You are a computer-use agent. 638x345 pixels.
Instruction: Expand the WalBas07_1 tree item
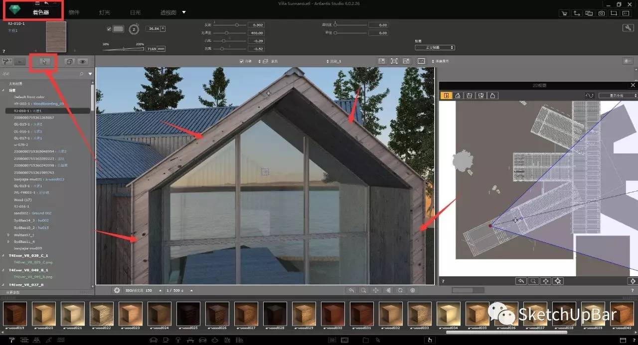pyautogui.click(x=8, y=234)
